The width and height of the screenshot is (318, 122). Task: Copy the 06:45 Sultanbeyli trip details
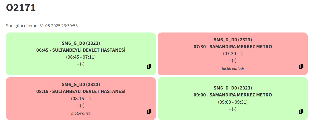(149, 66)
